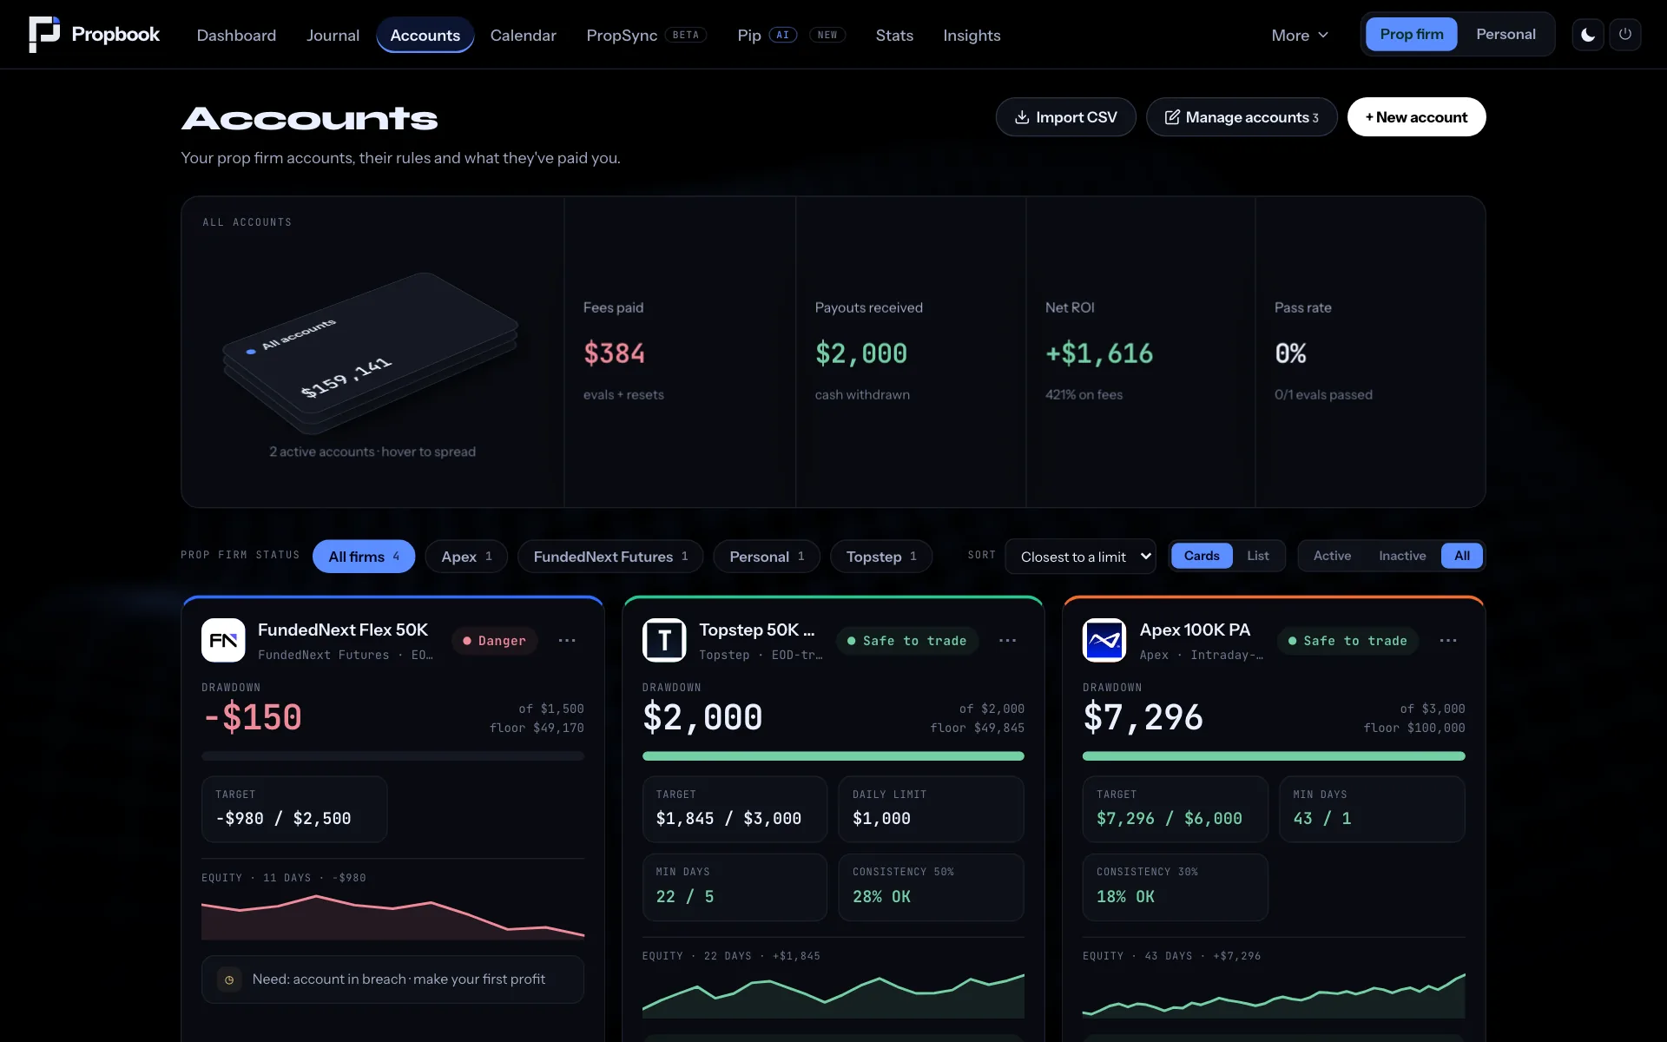Viewport: 1667px width, 1042px height.
Task: Click Apex Consistency 18% OK tile
Action: click(1175, 887)
